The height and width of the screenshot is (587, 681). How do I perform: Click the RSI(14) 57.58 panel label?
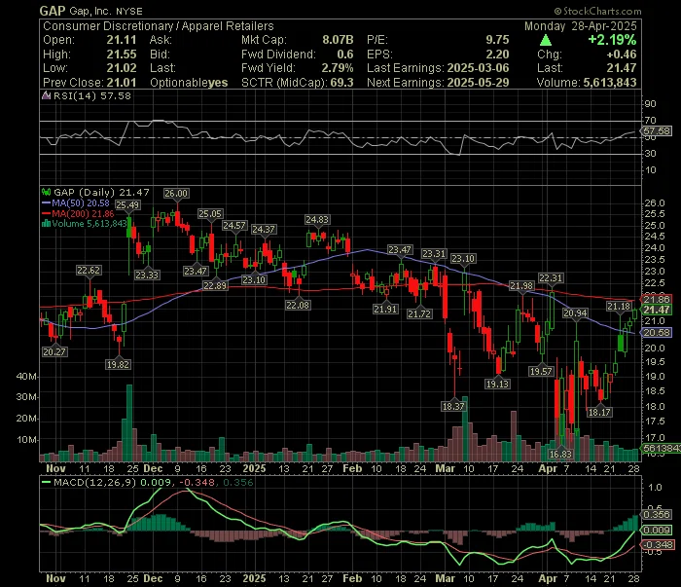click(91, 95)
